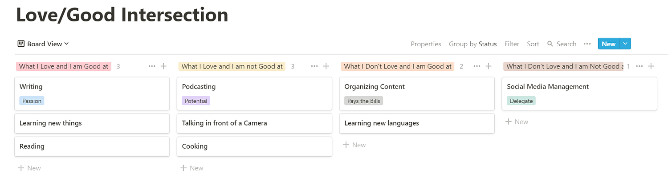Expand the Board View dropdown chevron

pyautogui.click(x=66, y=44)
